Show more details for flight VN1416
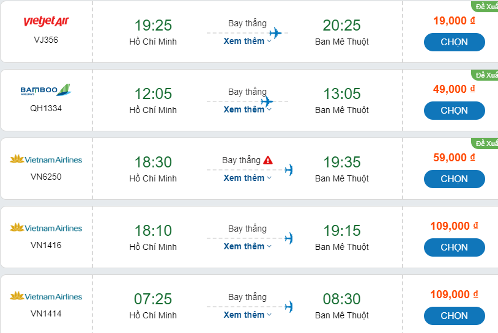This screenshot has height=333, width=498. pyautogui.click(x=247, y=246)
